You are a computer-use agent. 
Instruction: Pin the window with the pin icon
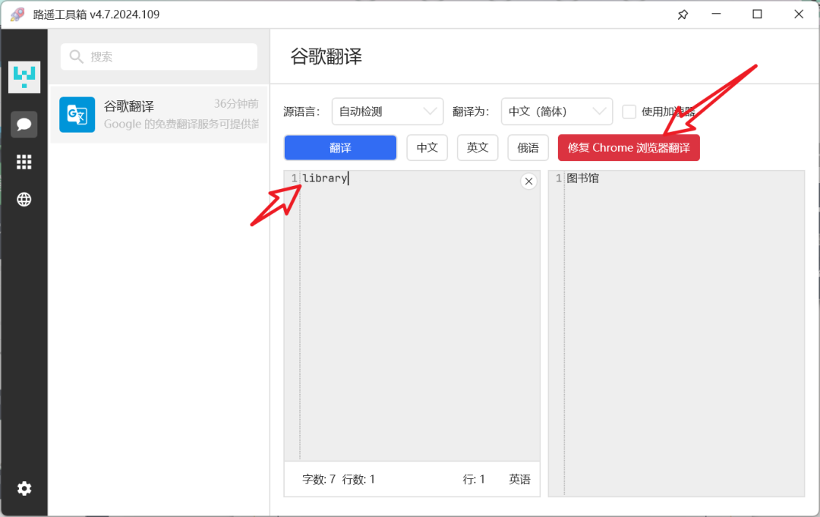(683, 14)
